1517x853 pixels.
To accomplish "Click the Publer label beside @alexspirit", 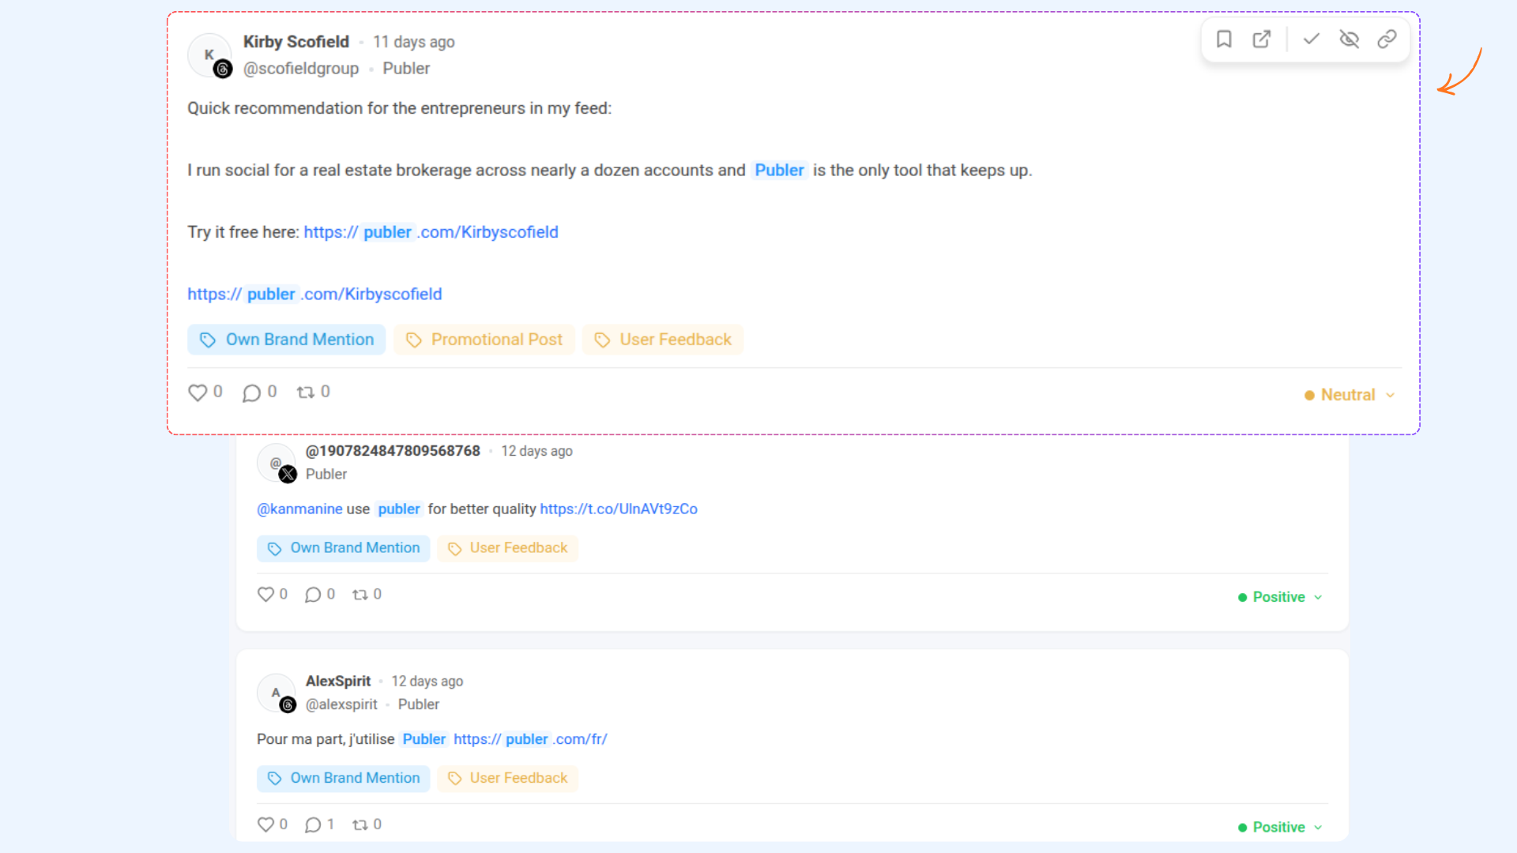I will click(419, 705).
